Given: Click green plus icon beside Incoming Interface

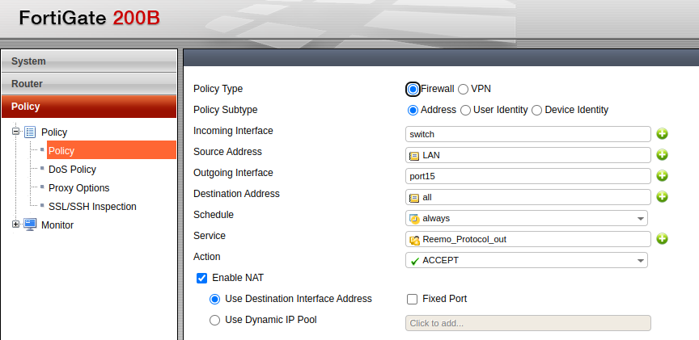Looking at the screenshot, I should 662,134.
